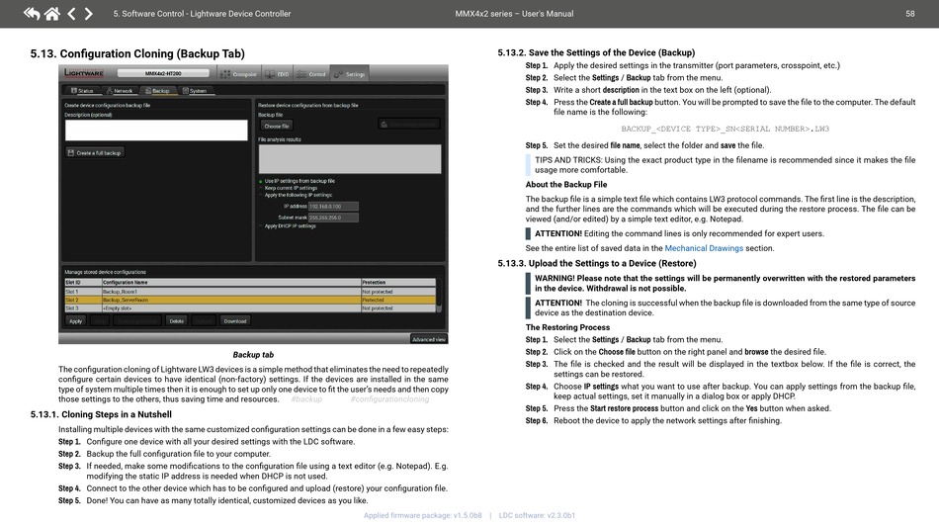Click the MMX4x2-HT200 device name label

pos(163,73)
